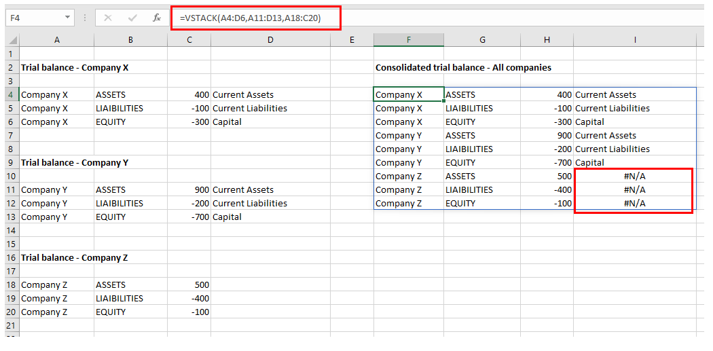Select row 18 header

tap(10, 284)
